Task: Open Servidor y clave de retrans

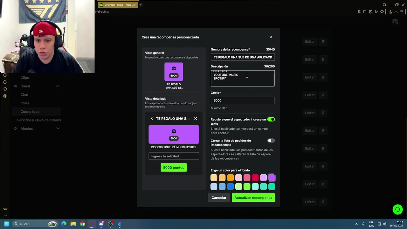Action: [39, 120]
